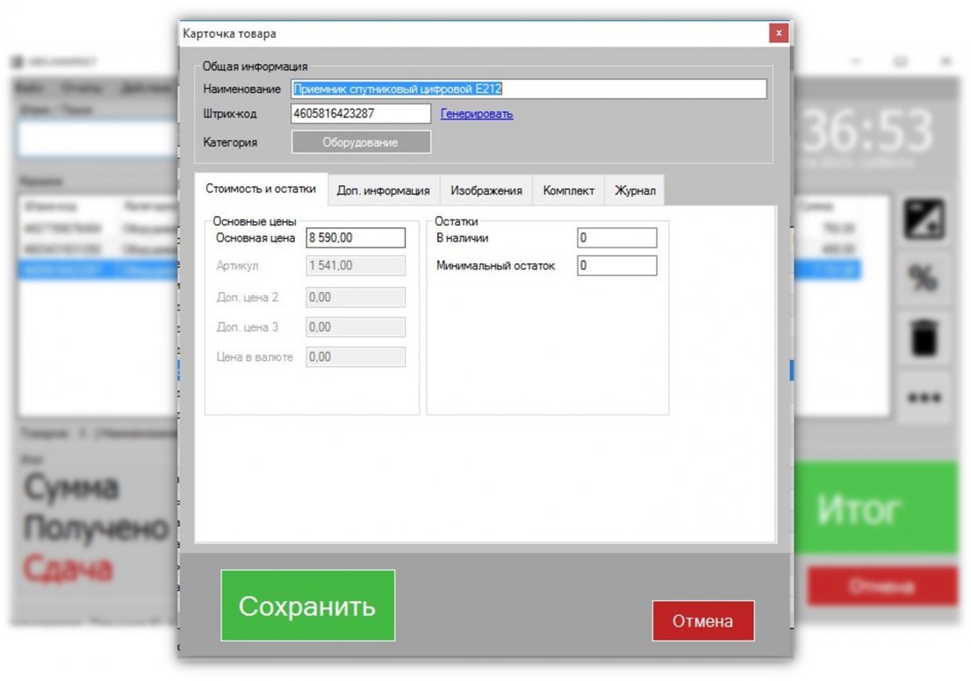
Task: Click the Основные цены group label
Action: click(x=255, y=221)
